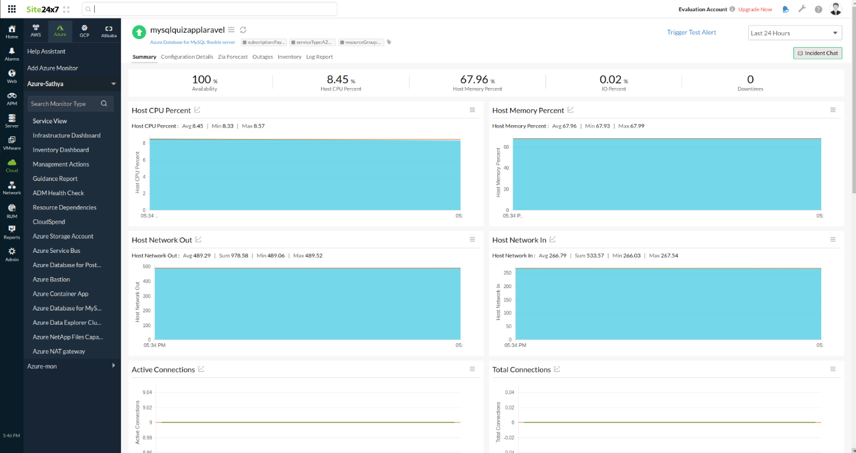Viewport: 856px width, 453px height.
Task: Switch to the Alibaba cloud tab
Action: [108, 31]
